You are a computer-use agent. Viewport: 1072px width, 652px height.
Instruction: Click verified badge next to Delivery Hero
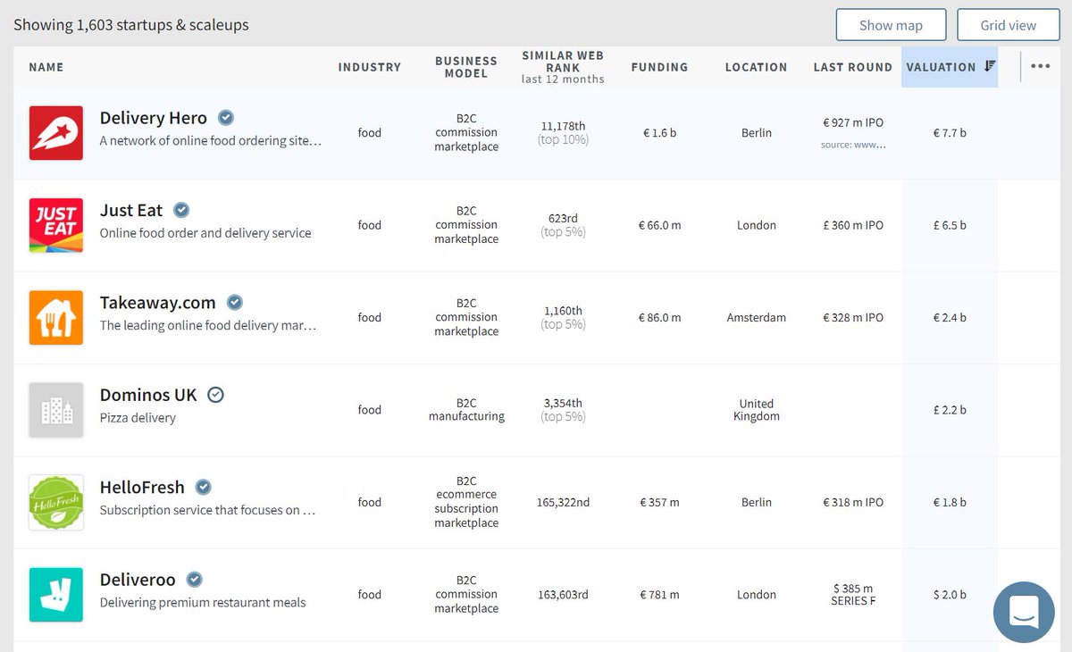tap(227, 118)
